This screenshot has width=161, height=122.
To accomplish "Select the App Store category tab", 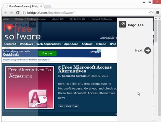I will point(71,44).
